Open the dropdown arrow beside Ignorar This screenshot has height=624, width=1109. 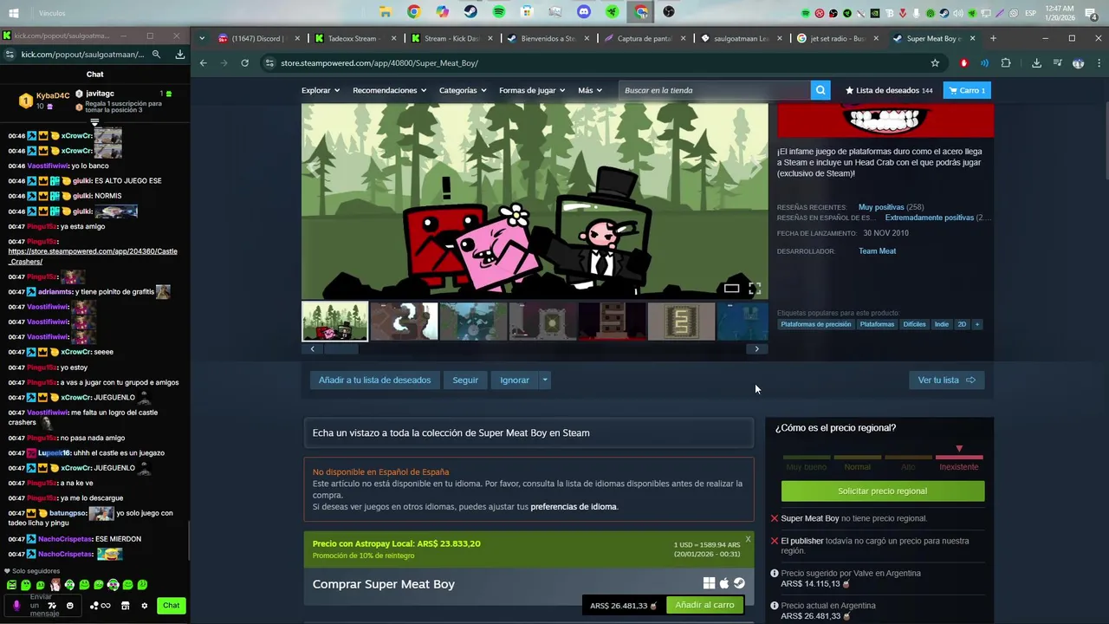545,380
